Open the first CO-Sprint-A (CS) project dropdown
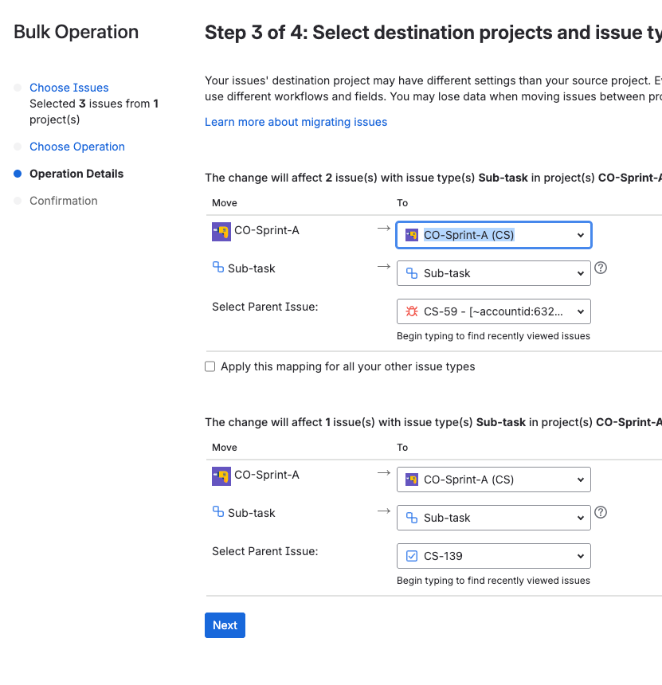662x685 pixels. click(494, 235)
